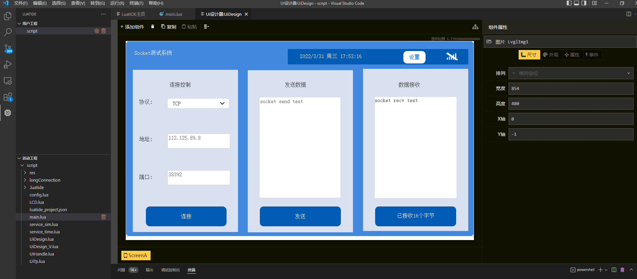Click the 设置 button in designed header
637x279 pixels.
pos(414,57)
